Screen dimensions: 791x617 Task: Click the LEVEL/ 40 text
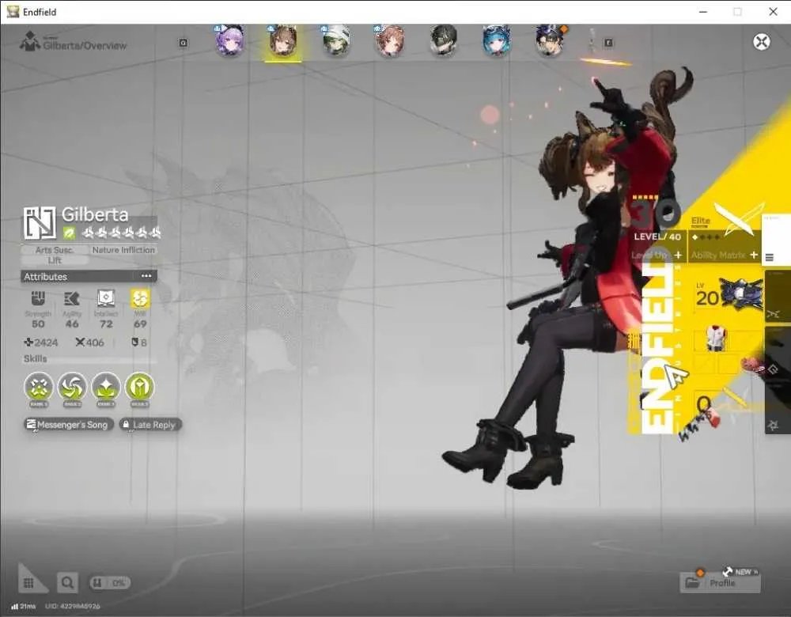click(x=657, y=237)
